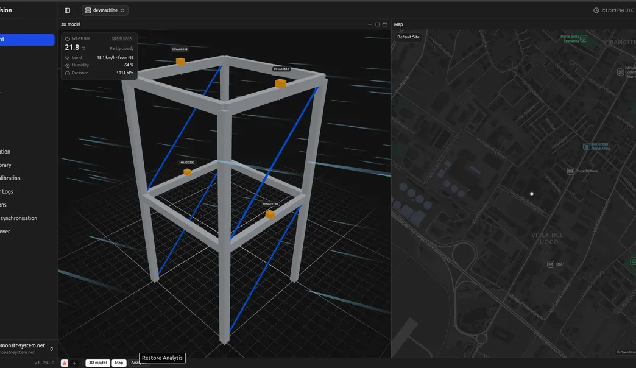
Task: Minimize the 3D model panel
Action: (x=370, y=24)
